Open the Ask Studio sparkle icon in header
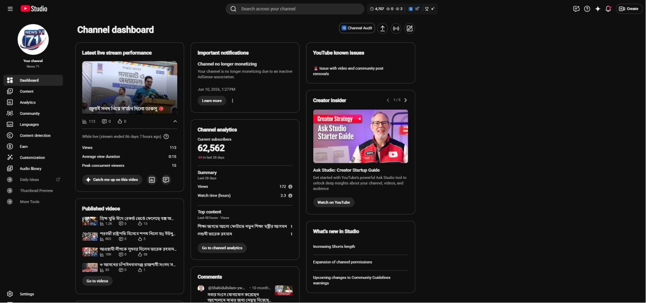 click(x=598, y=9)
